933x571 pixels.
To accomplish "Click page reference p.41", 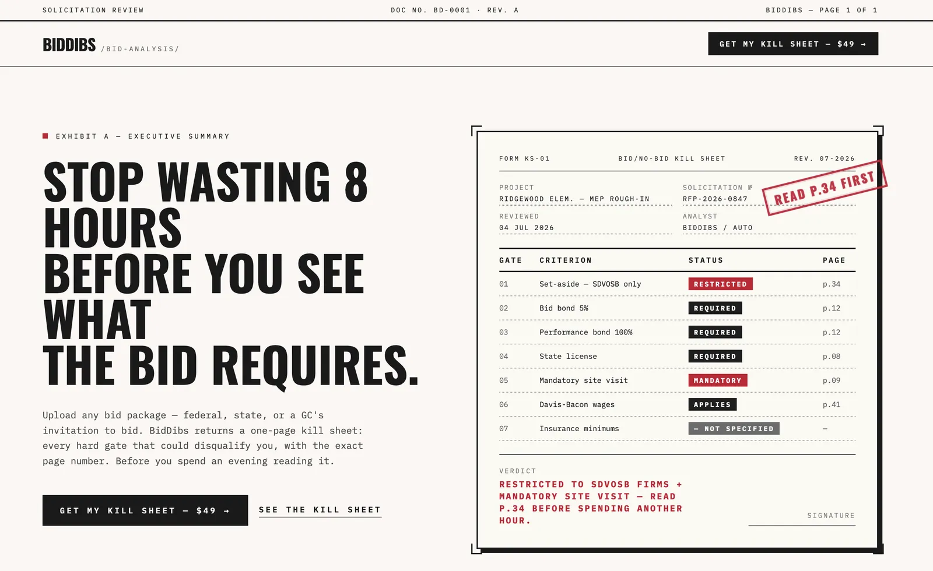I will pyautogui.click(x=832, y=404).
